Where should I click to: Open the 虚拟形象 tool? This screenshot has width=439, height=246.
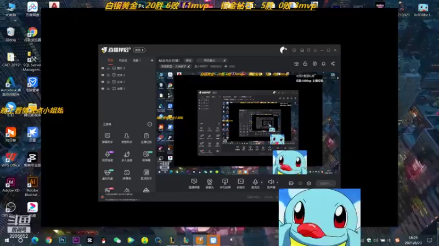click(x=107, y=174)
